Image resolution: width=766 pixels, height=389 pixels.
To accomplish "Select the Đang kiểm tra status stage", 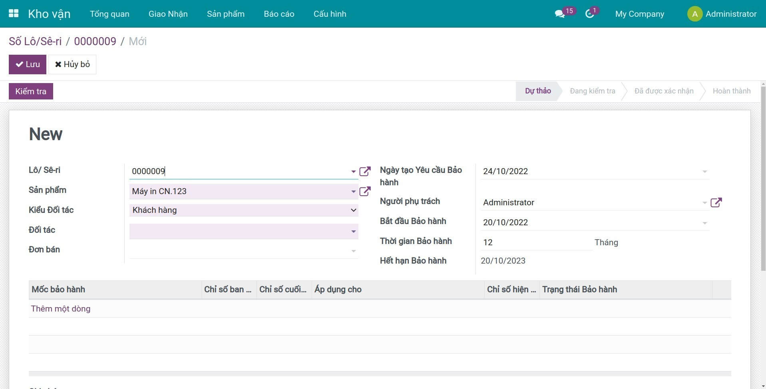I will click(592, 91).
